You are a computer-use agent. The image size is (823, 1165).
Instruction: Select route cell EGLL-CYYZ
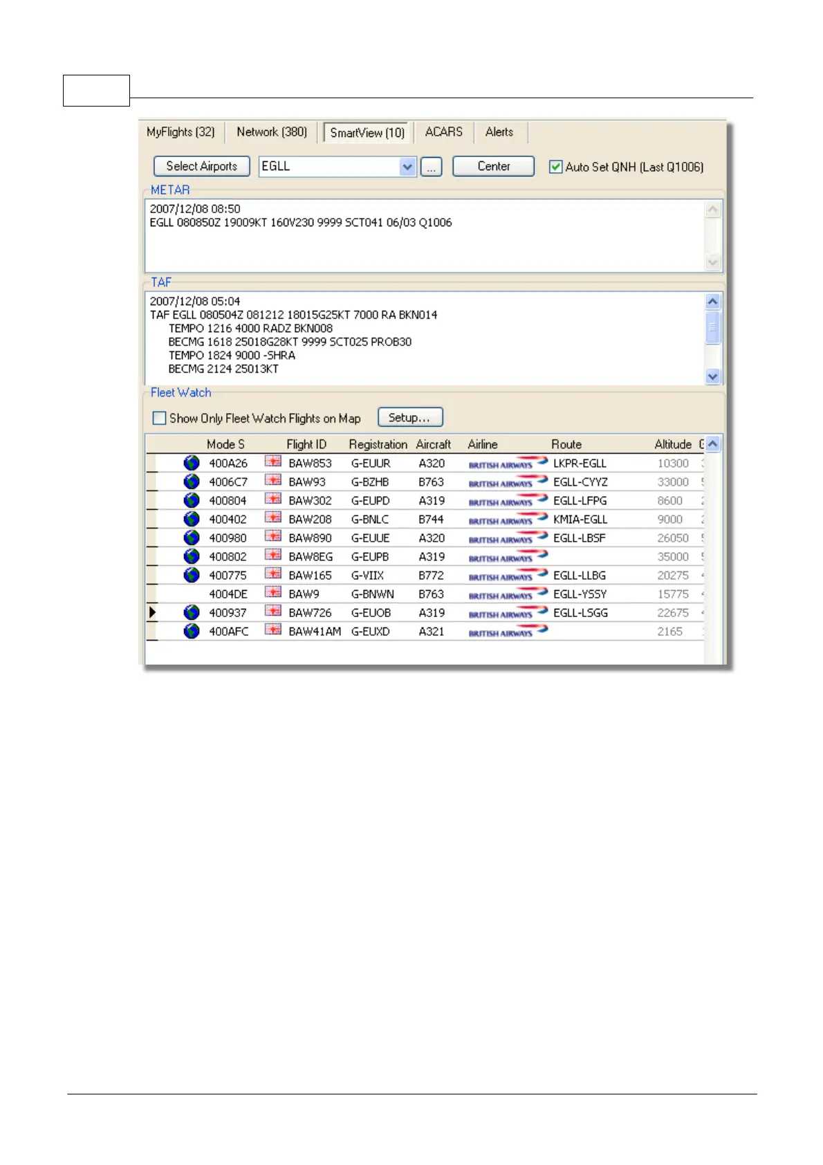point(580,482)
